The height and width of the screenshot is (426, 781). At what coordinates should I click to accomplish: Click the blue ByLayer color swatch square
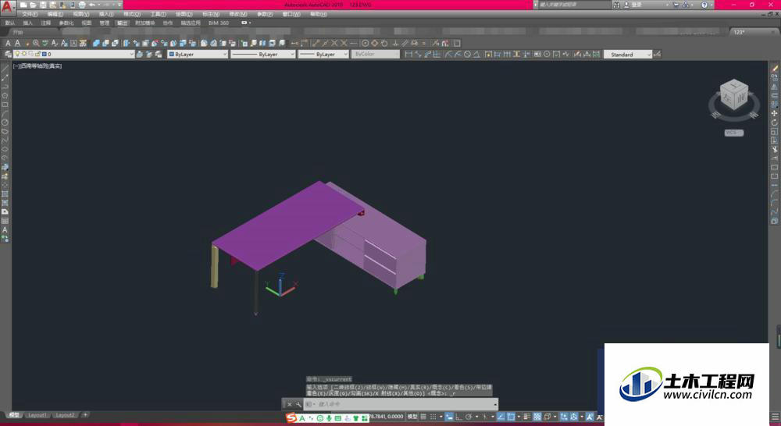(171, 54)
